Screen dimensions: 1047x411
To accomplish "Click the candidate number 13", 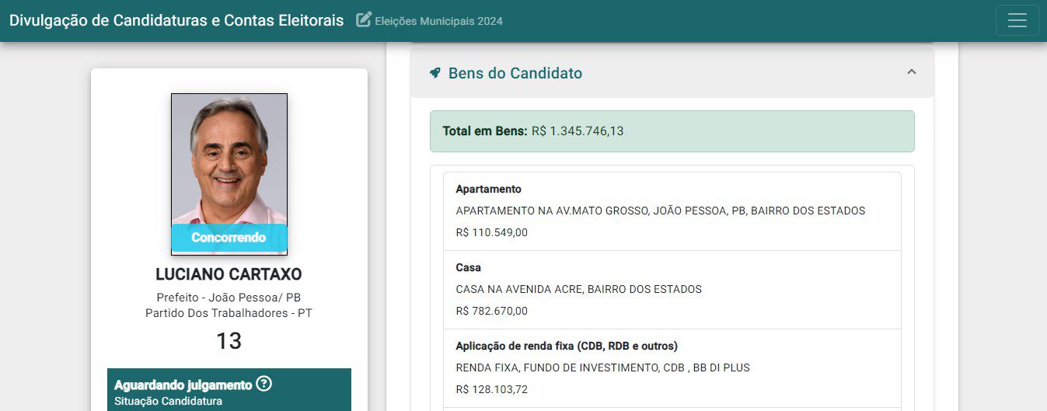I will [x=229, y=341].
